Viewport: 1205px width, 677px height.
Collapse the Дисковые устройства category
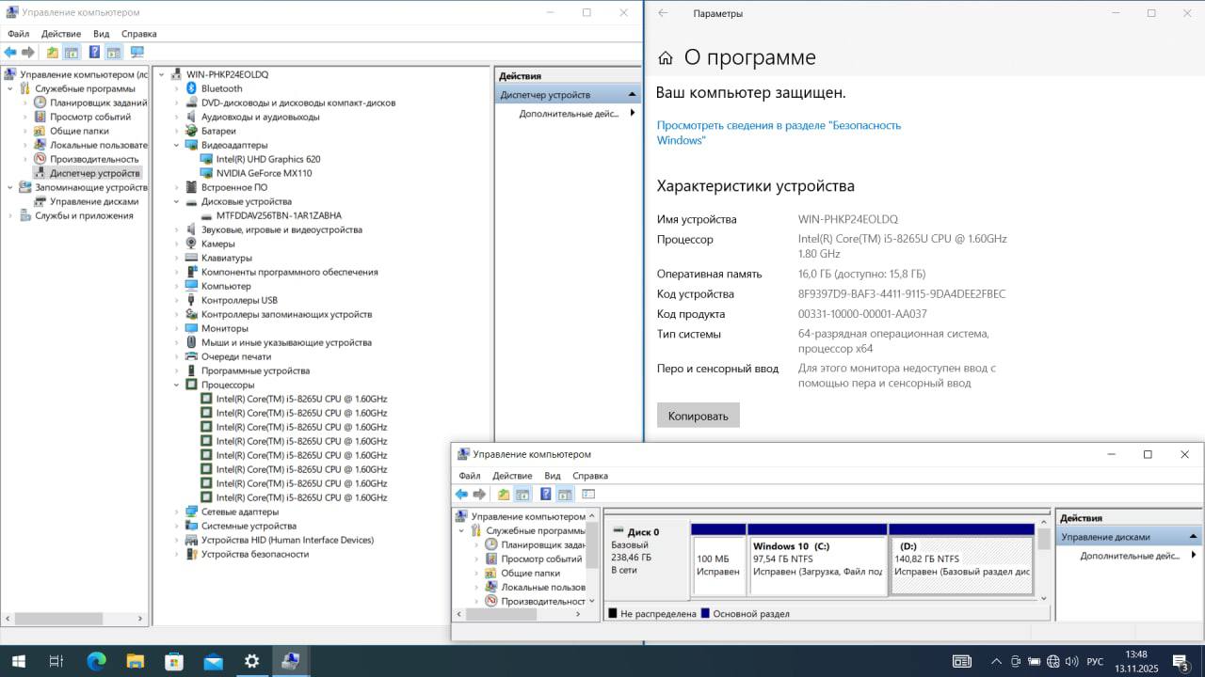tap(176, 201)
